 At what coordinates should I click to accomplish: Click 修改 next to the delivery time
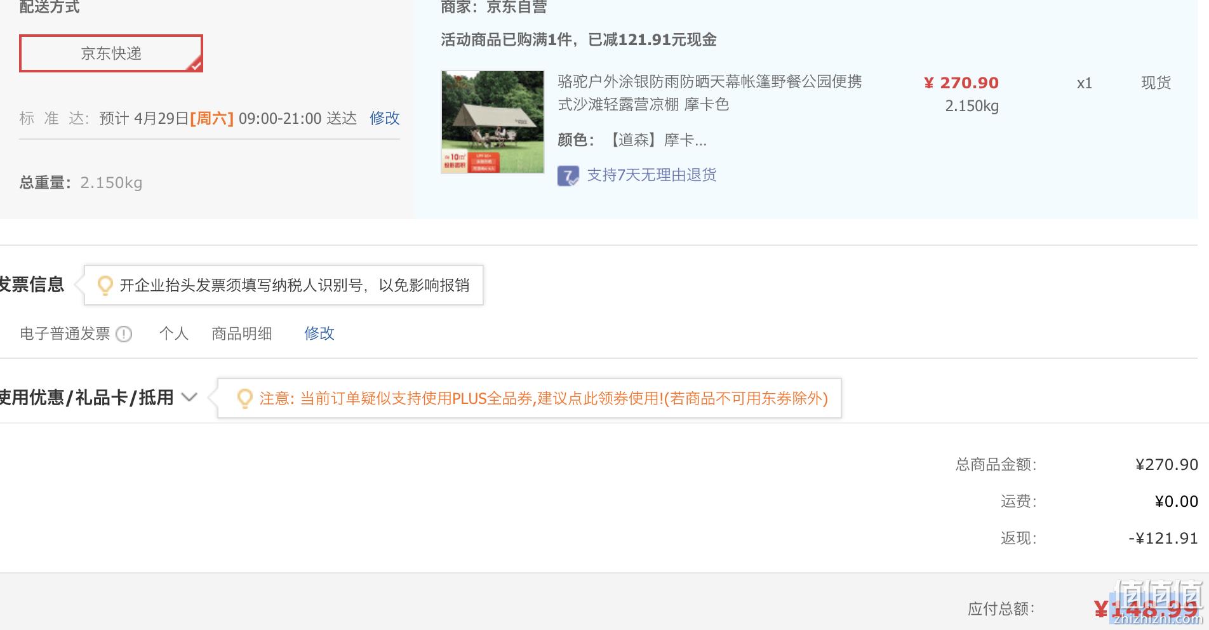[384, 118]
